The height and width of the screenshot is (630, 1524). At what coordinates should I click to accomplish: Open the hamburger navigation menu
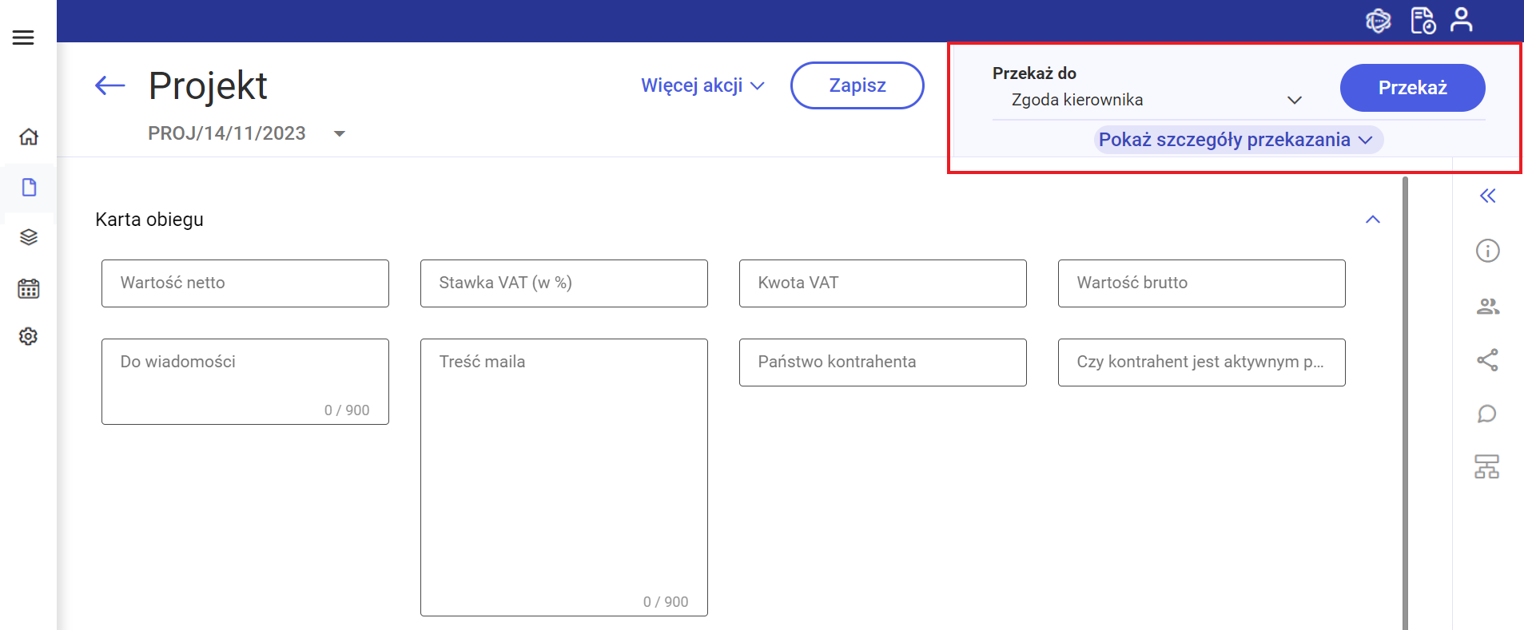[x=23, y=38]
